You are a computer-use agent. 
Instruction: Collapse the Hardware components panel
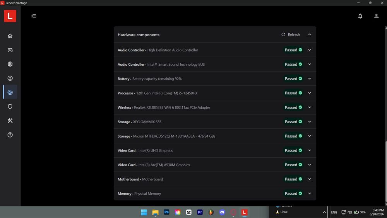click(x=310, y=34)
